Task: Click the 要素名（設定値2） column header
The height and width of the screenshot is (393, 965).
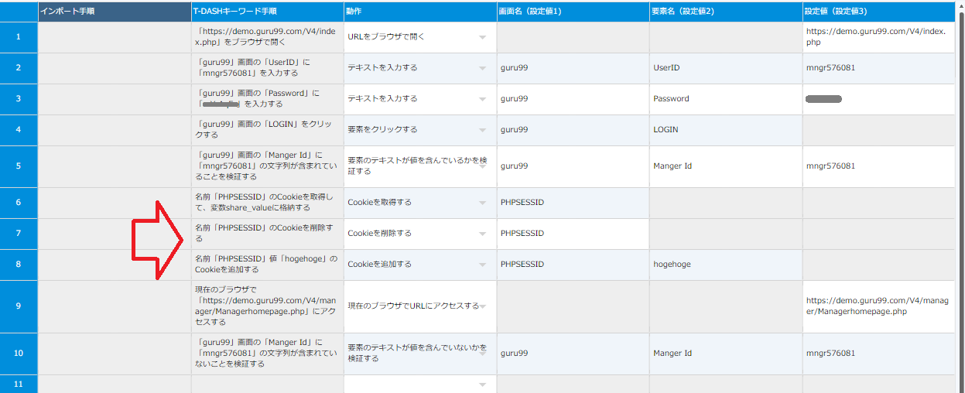Action: (x=726, y=12)
